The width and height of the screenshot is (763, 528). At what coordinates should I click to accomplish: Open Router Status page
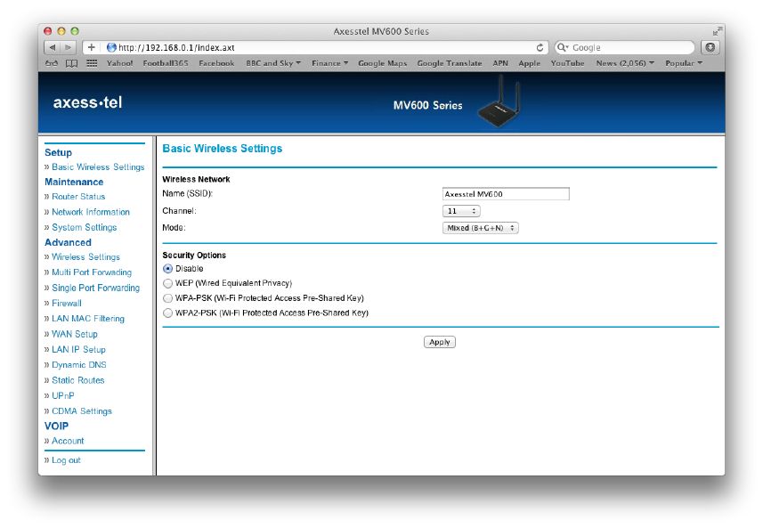(x=78, y=197)
